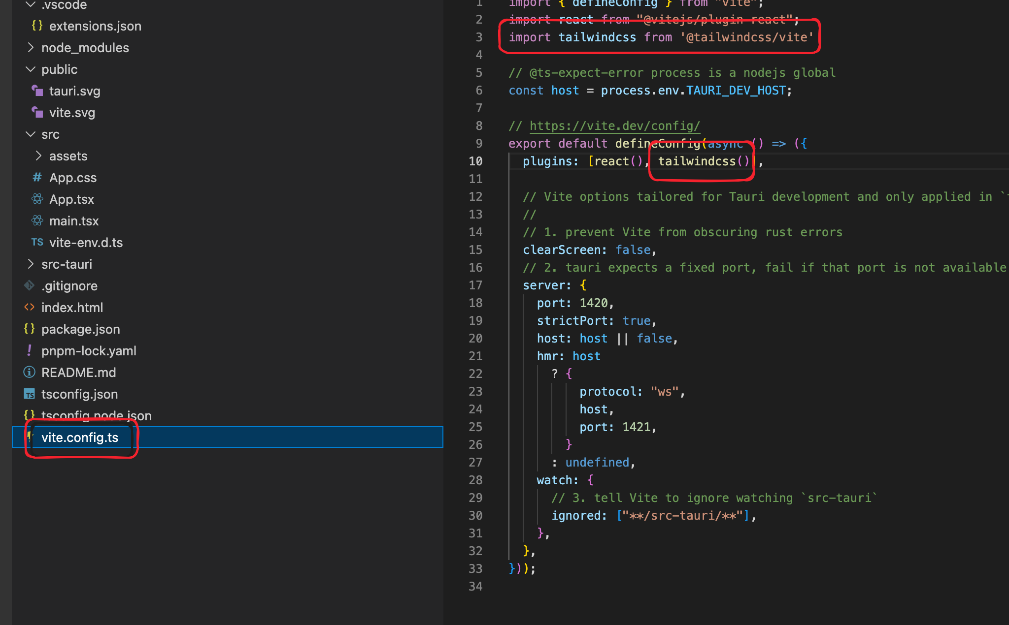Click the TS icon beside vite-env.d.ts
Image resolution: width=1009 pixels, height=625 pixels.
click(37, 242)
